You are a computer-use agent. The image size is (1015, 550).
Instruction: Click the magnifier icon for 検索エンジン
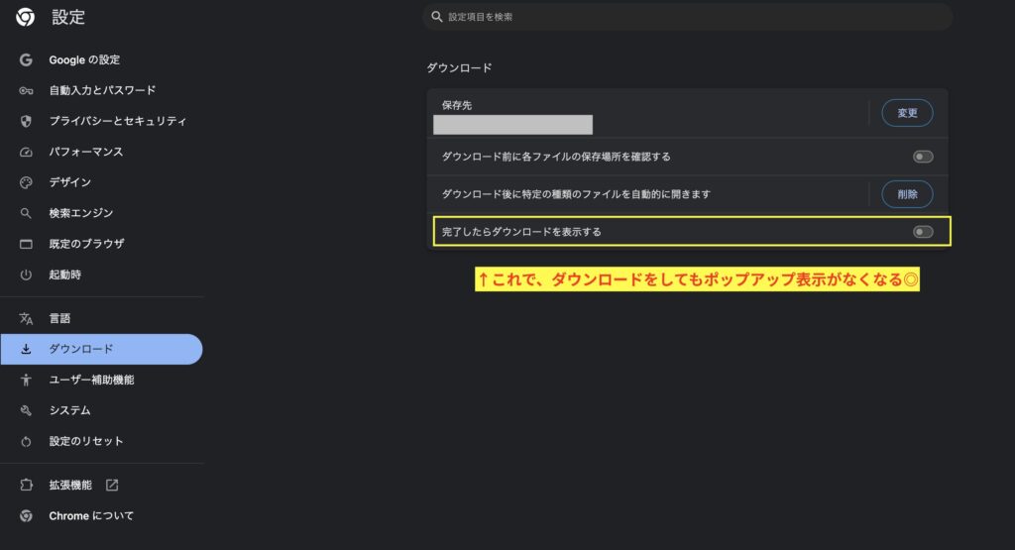click(x=27, y=213)
